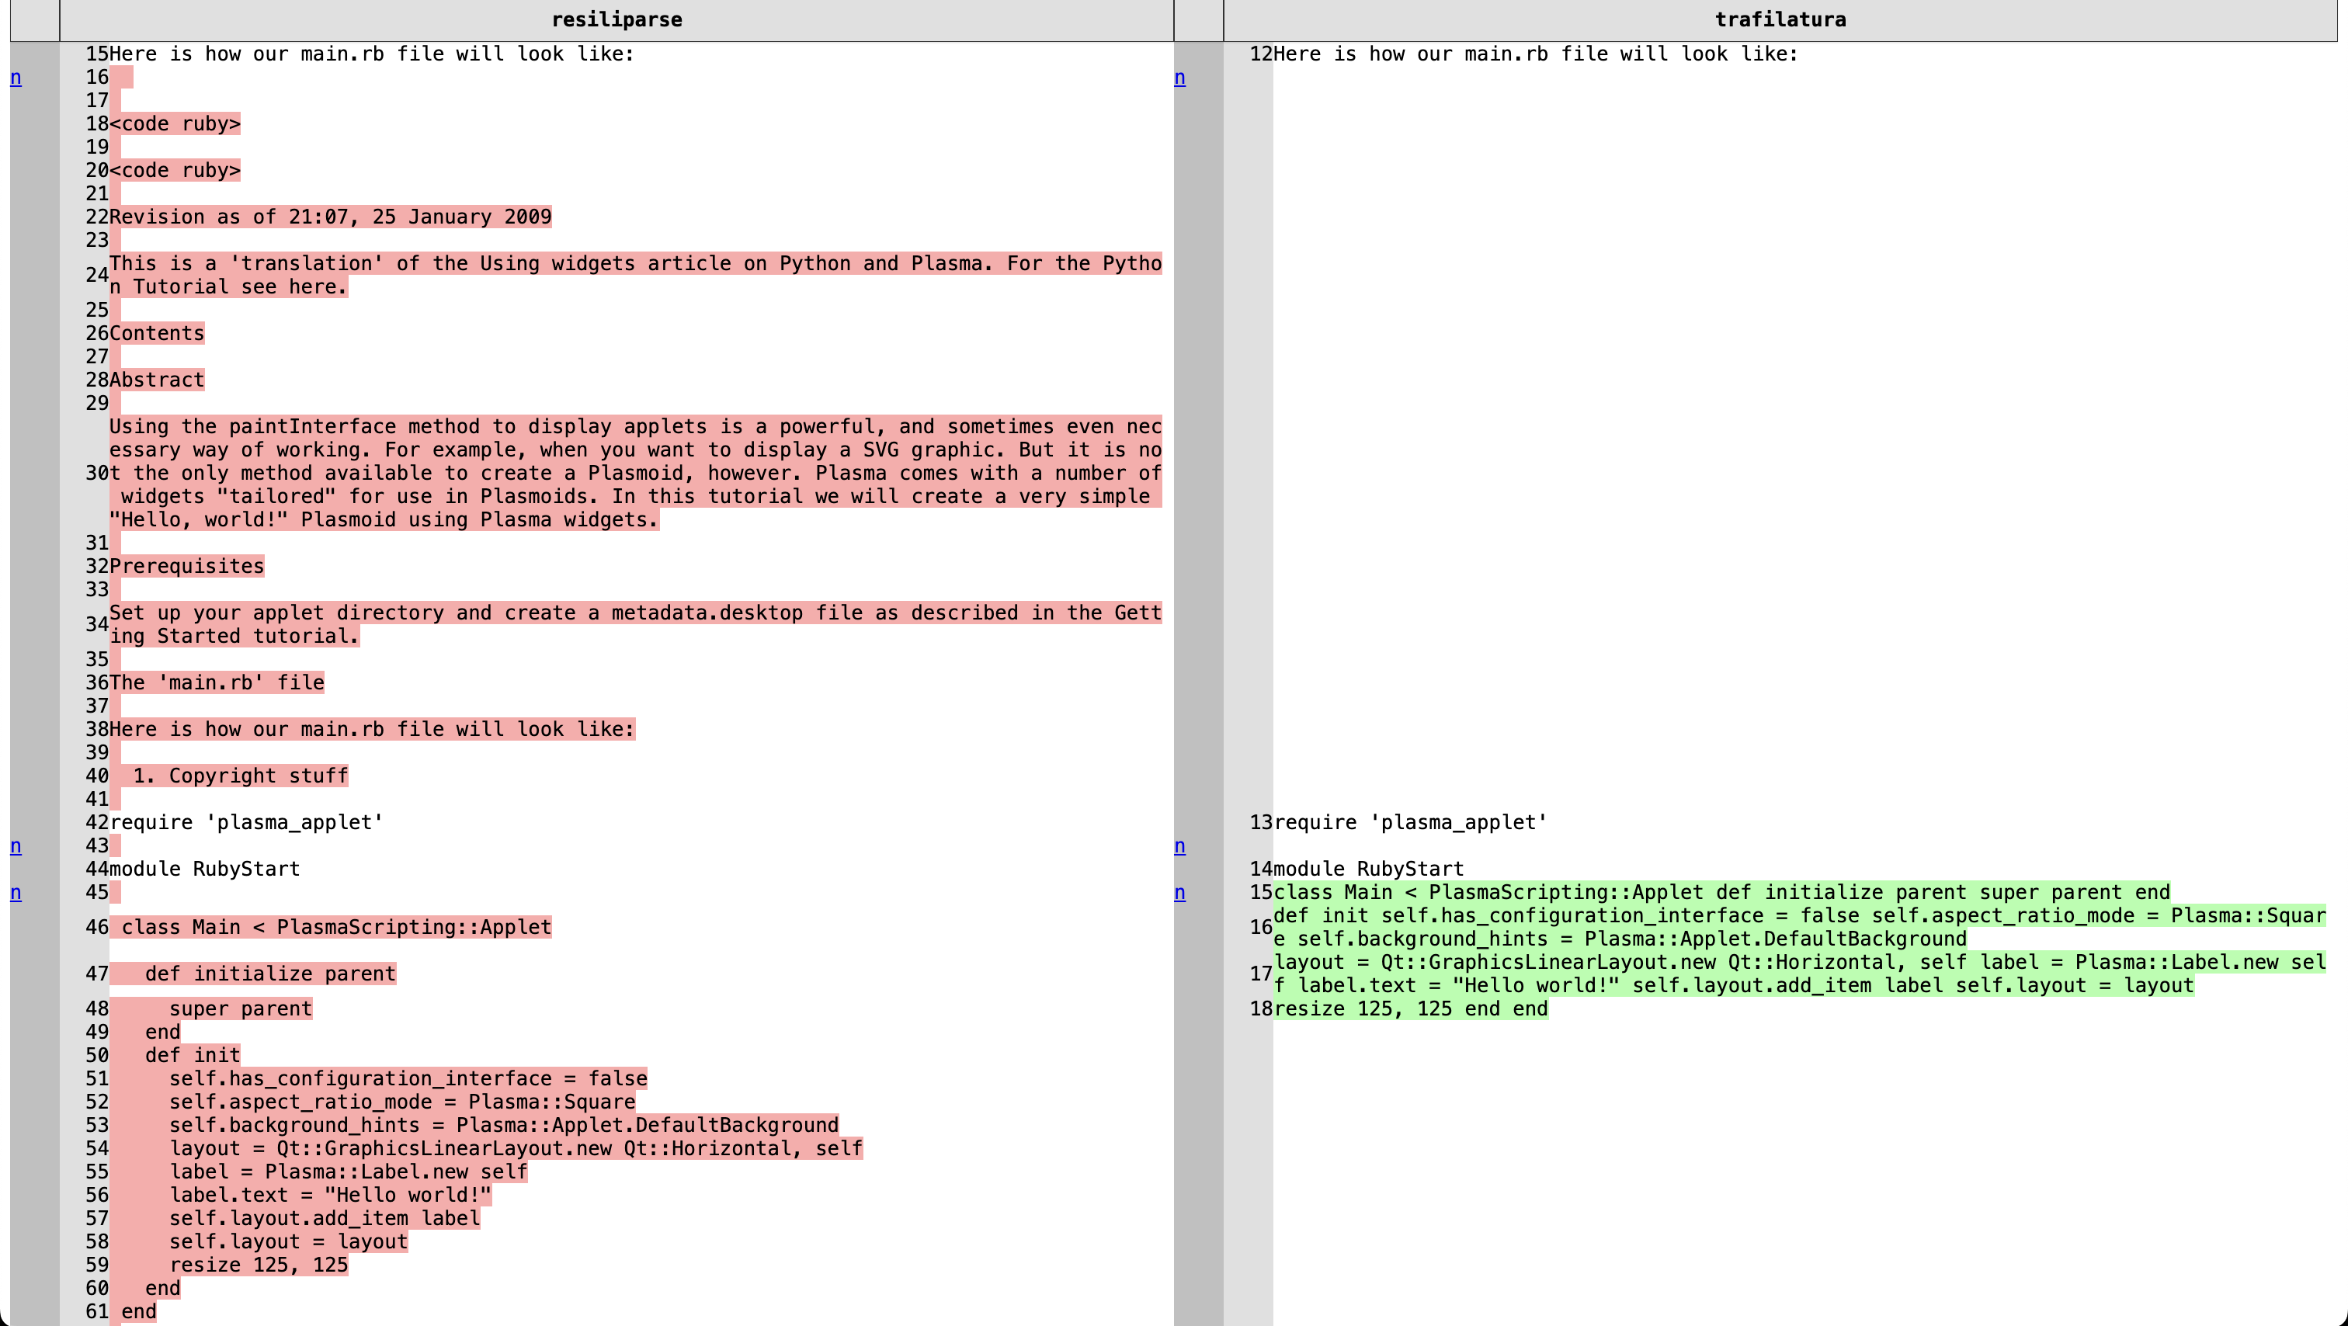
Task: Click line number 30 in resiliparse column
Action: click(x=96, y=473)
